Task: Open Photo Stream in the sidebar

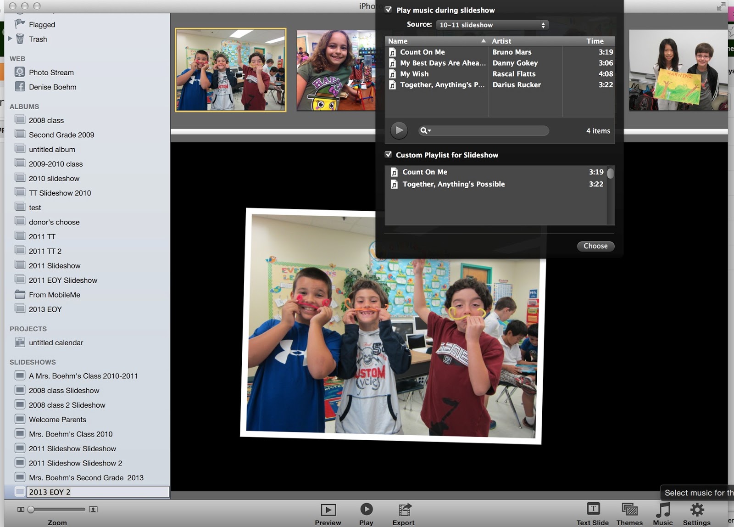Action: tap(51, 72)
